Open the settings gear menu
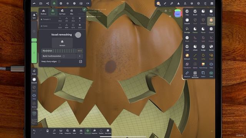Viewport: 246px width, 138px height. [198, 3]
